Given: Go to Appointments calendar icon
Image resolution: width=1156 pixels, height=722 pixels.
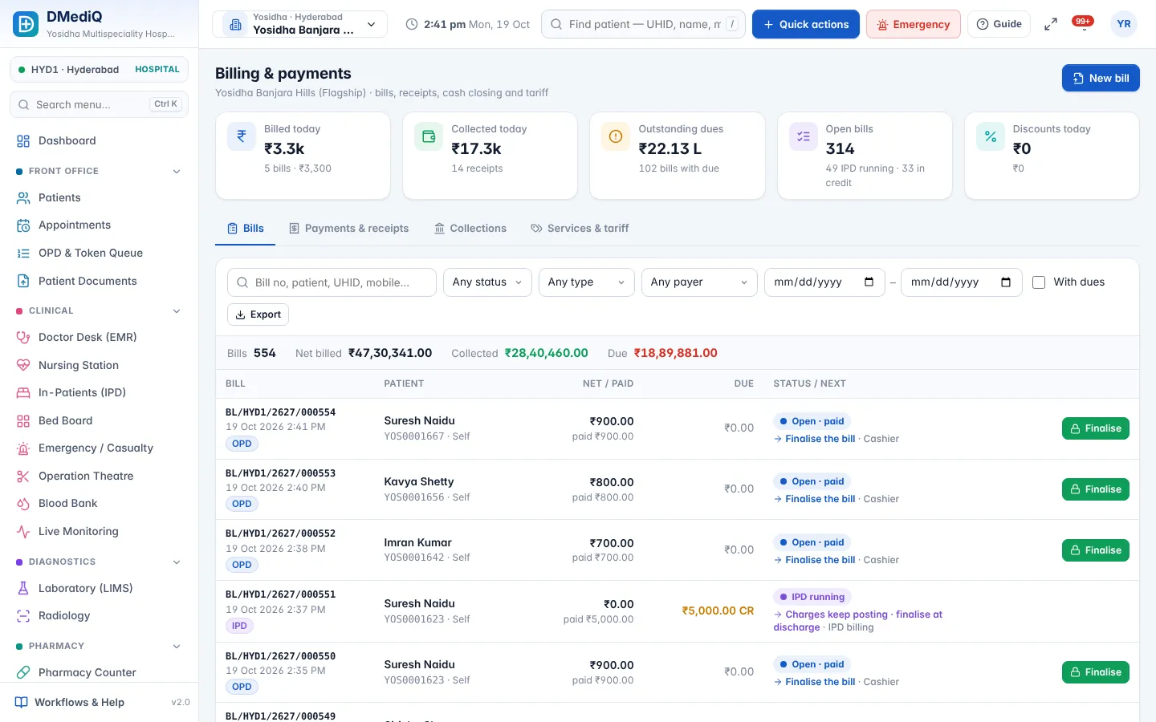Looking at the screenshot, I should click(x=23, y=225).
